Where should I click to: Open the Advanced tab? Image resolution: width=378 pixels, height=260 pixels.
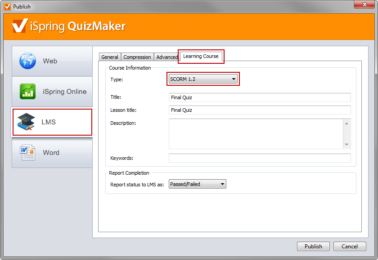click(167, 57)
